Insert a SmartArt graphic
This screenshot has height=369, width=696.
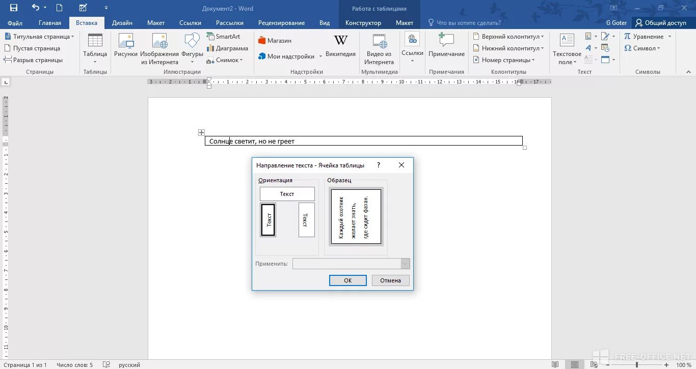point(223,37)
